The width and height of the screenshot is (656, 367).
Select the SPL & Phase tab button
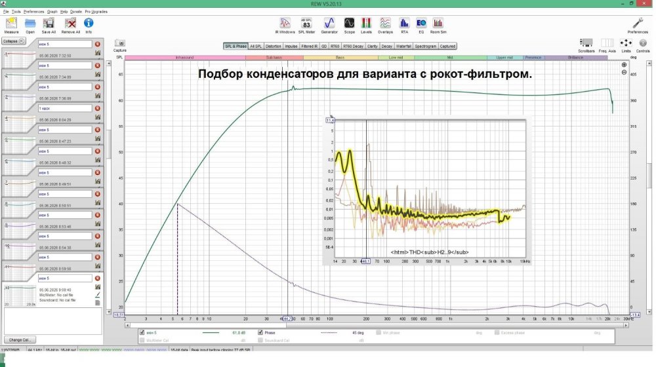click(x=236, y=46)
